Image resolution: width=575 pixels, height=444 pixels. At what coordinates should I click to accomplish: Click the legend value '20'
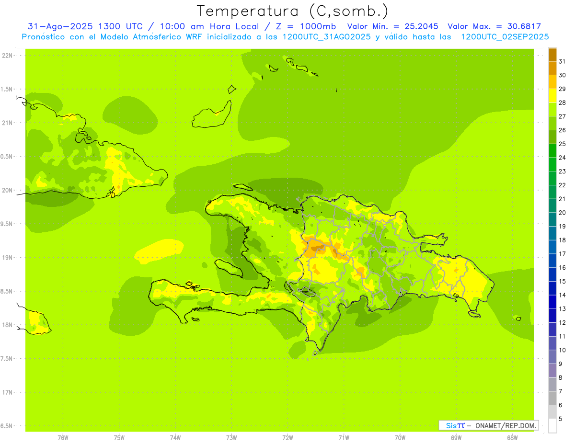tap(562, 213)
